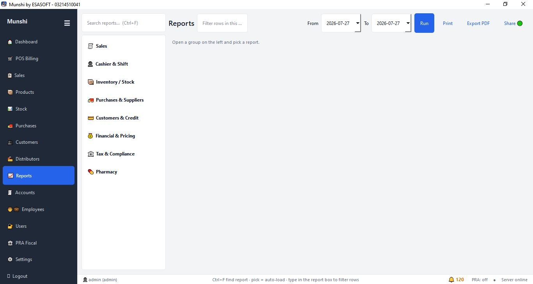The height and width of the screenshot is (284, 533).
Task: Click the Print link
Action: [448, 23]
